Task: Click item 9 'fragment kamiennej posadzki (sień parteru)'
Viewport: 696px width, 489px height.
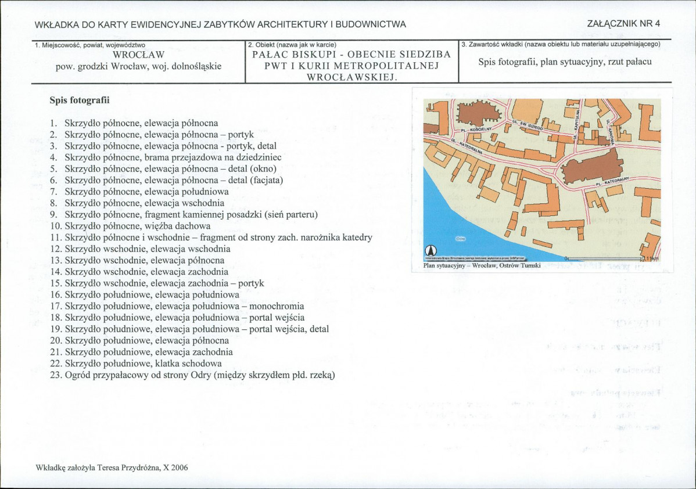Action: click(231, 215)
